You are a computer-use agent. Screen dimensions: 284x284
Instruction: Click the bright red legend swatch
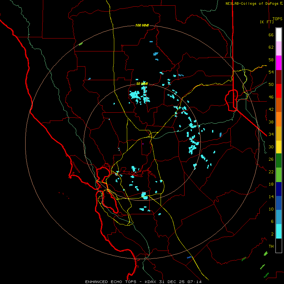[x=279, y=91]
